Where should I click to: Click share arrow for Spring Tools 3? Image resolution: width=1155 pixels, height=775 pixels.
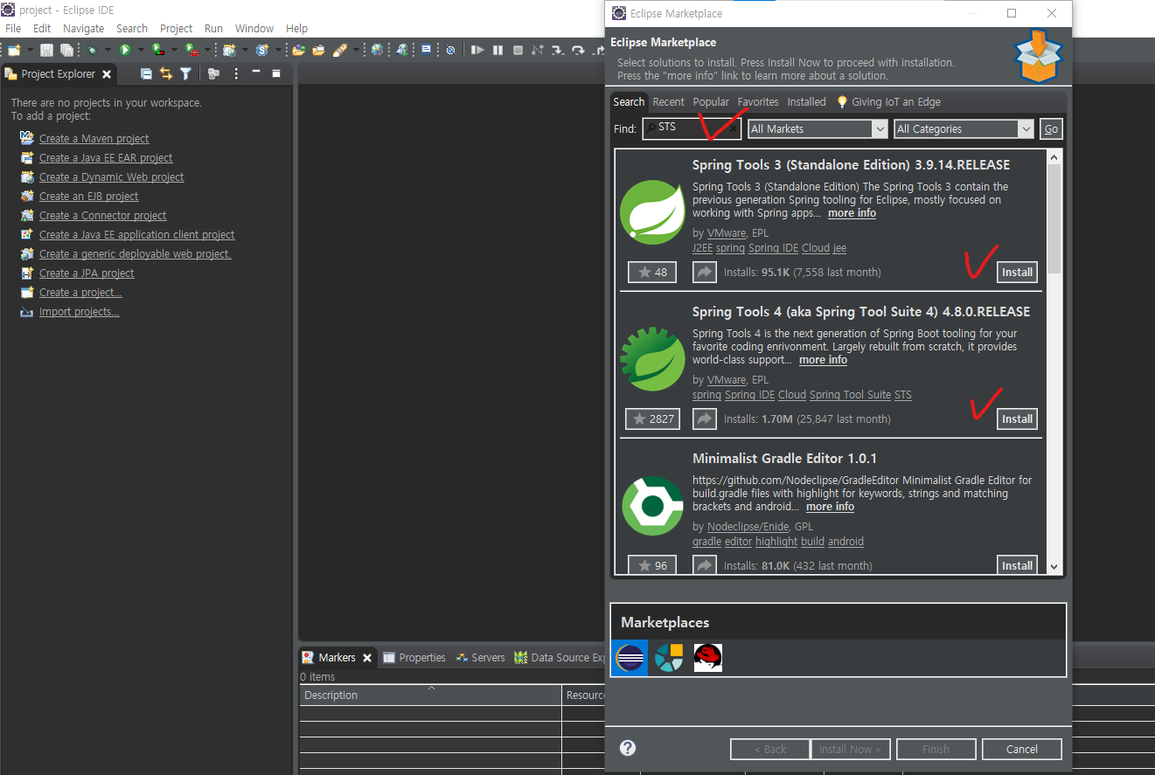pyautogui.click(x=704, y=272)
